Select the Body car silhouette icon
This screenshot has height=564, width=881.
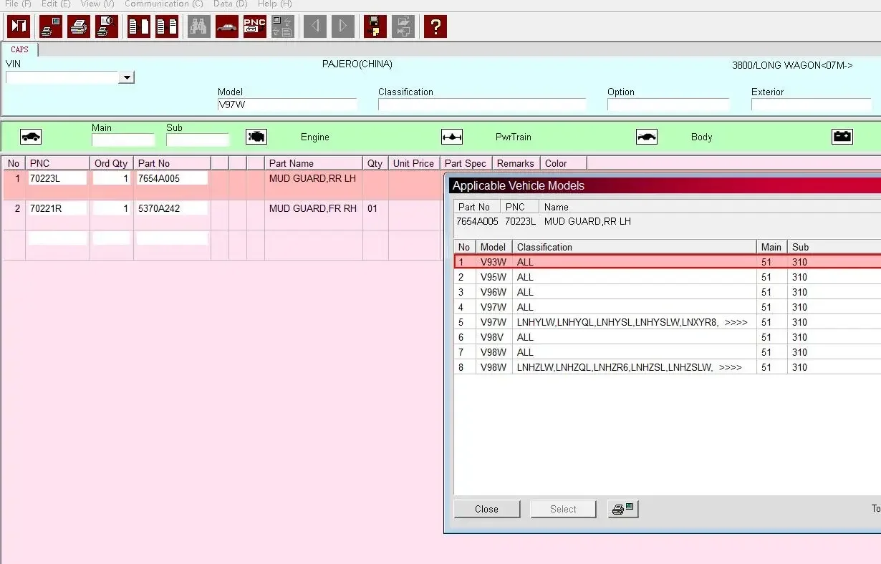[647, 137]
